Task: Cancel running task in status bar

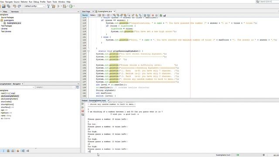Action: [264, 155]
